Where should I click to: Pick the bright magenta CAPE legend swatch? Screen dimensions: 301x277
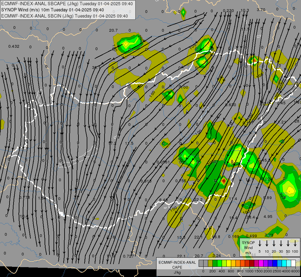pyautogui.click(x=261, y=263)
